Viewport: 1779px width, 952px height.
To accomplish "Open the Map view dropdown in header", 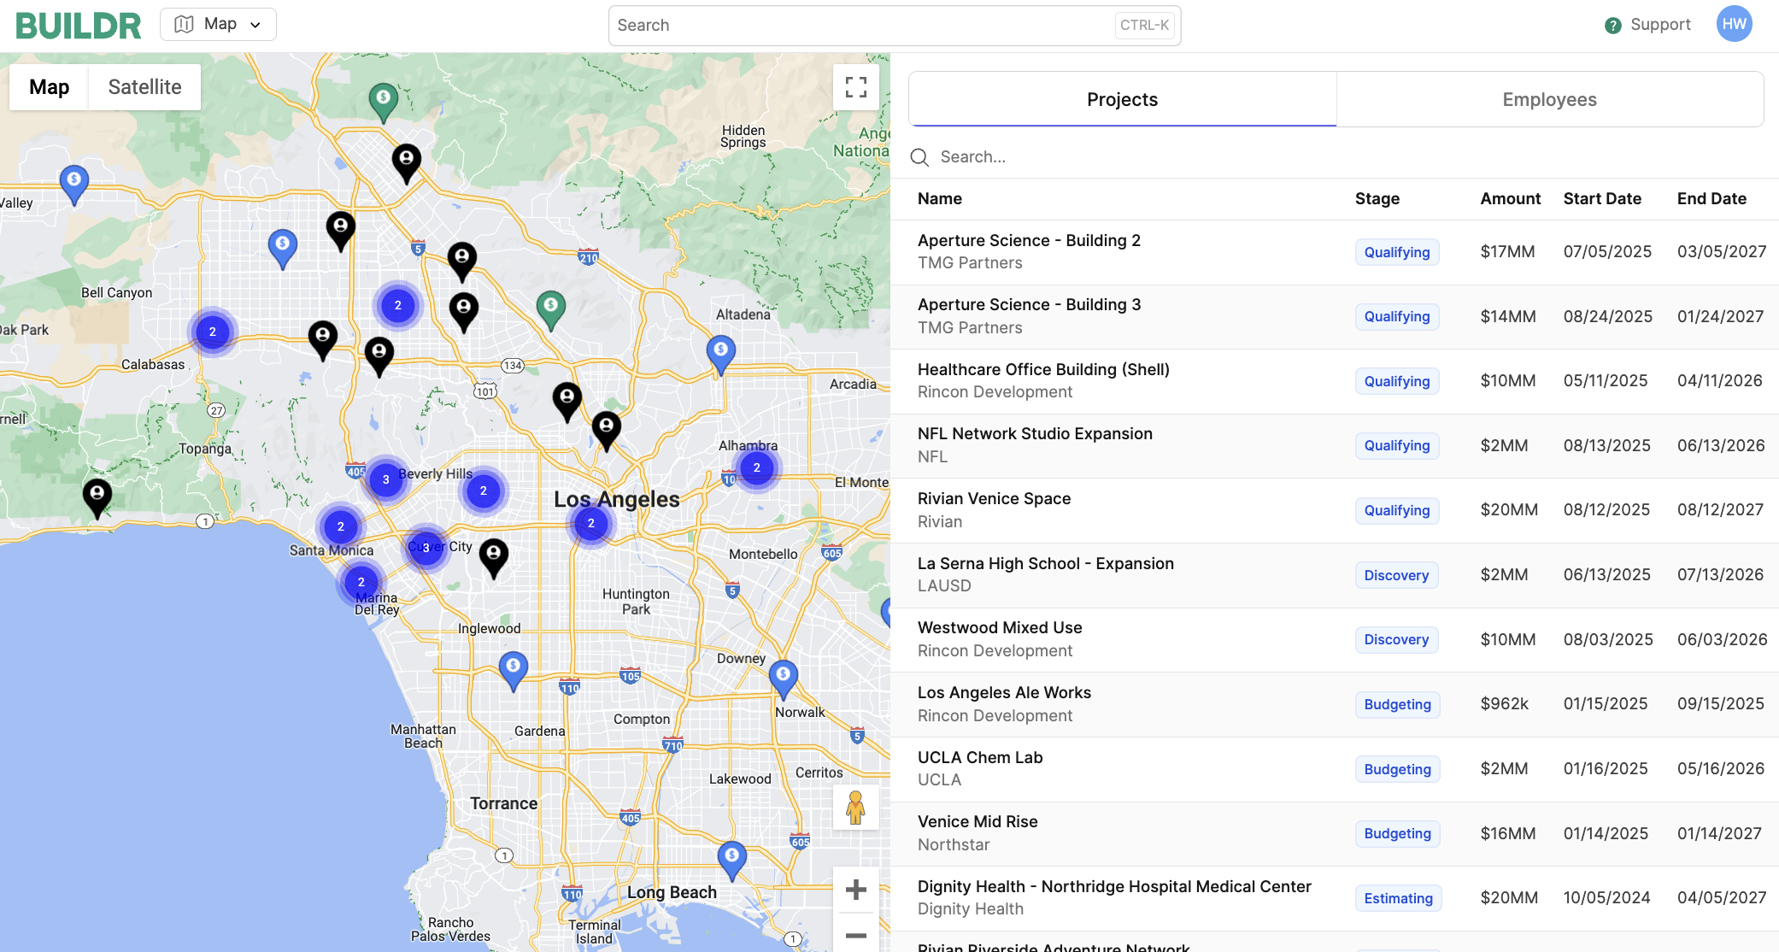I will pyautogui.click(x=218, y=25).
